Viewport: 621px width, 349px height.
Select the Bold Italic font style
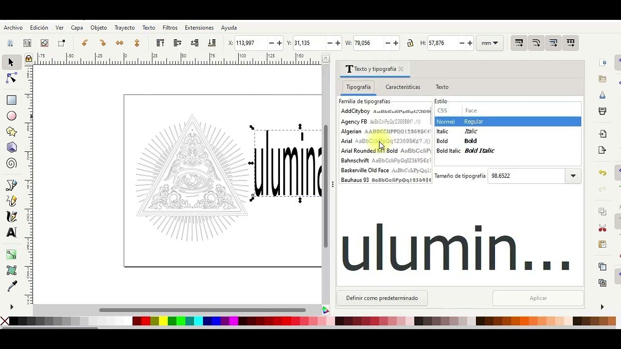507,151
